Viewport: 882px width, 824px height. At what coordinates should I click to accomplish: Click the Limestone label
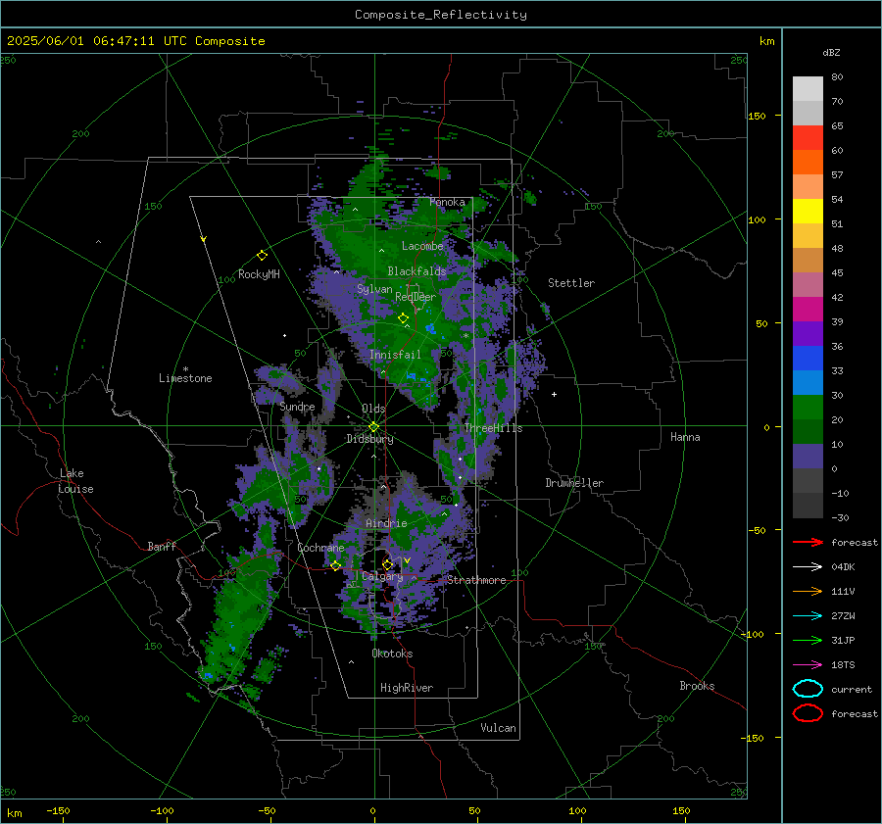185,378
